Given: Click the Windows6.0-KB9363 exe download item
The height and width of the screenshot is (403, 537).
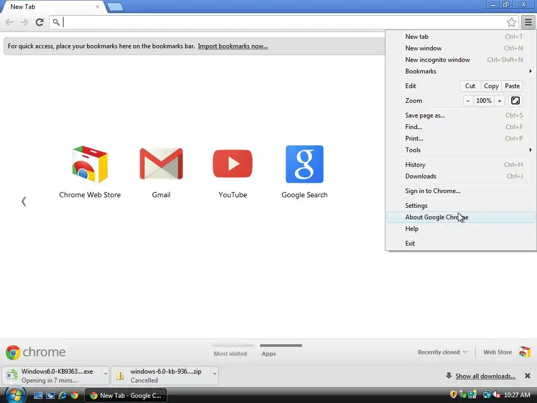Looking at the screenshot, I should coord(53,376).
